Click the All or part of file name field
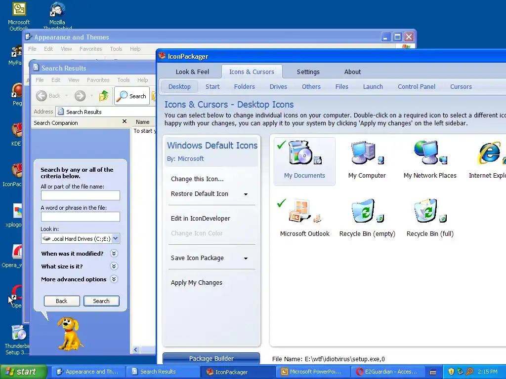The width and height of the screenshot is (506, 379). (x=81, y=195)
